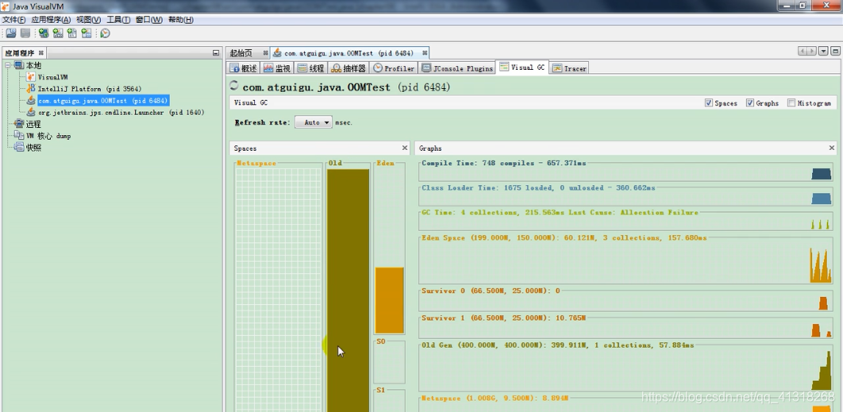Screen dimensions: 843x412
Task: Click the greyed-out Save toolbar icon
Action: 25,33
